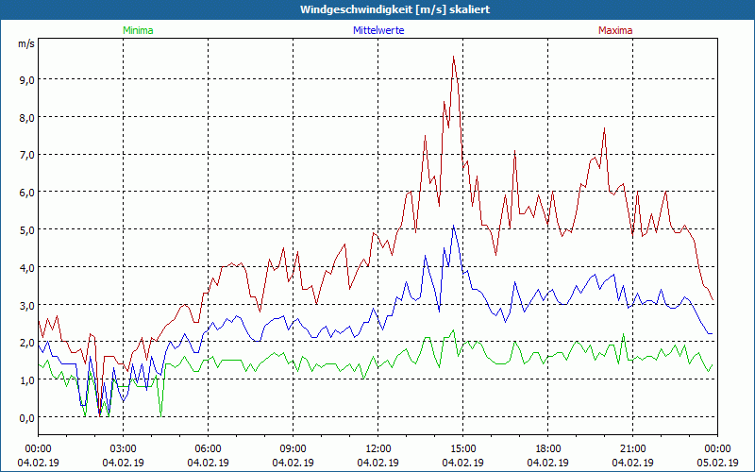Click the 5,0 y-axis label
The image size is (755, 472).
[26, 230]
